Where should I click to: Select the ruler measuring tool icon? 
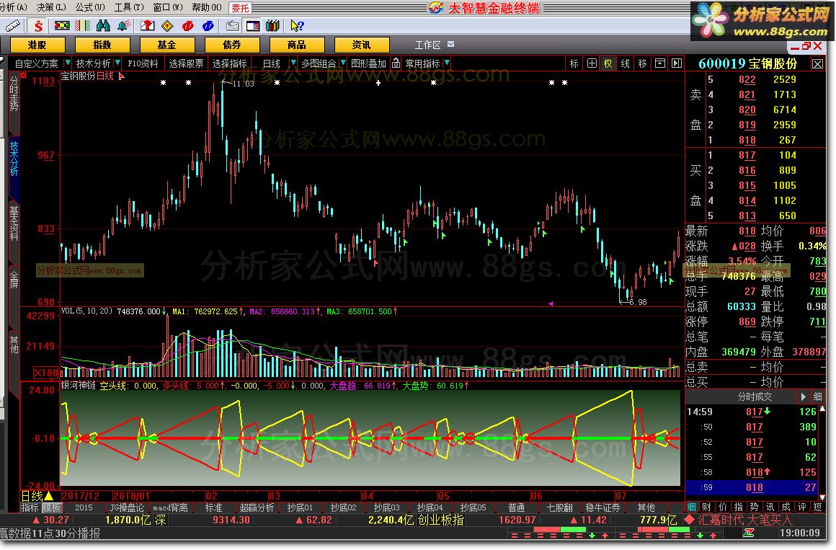(x=12, y=25)
